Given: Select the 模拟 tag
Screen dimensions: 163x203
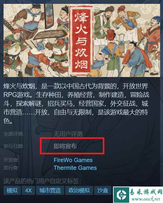Looking at the screenshot, I should [x=12, y=190].
